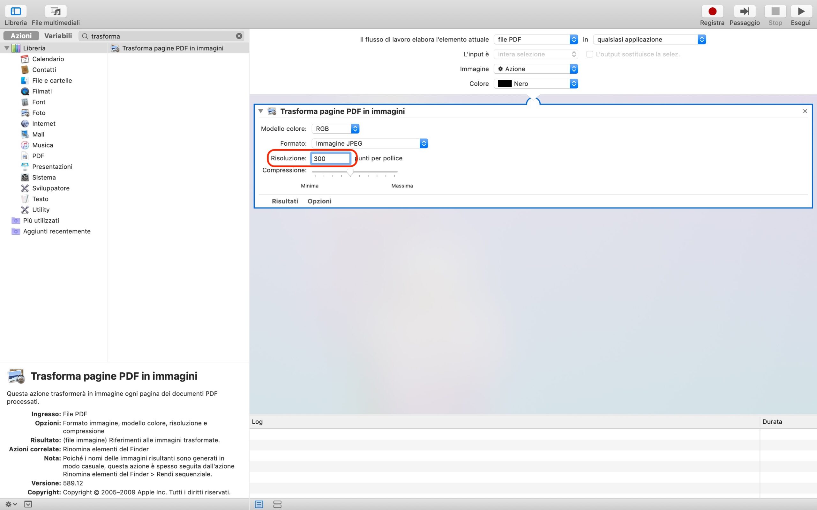Enable L'output sostituisce la selez. checkbox
Screen dimensions: 817x510
click(589, 54)
